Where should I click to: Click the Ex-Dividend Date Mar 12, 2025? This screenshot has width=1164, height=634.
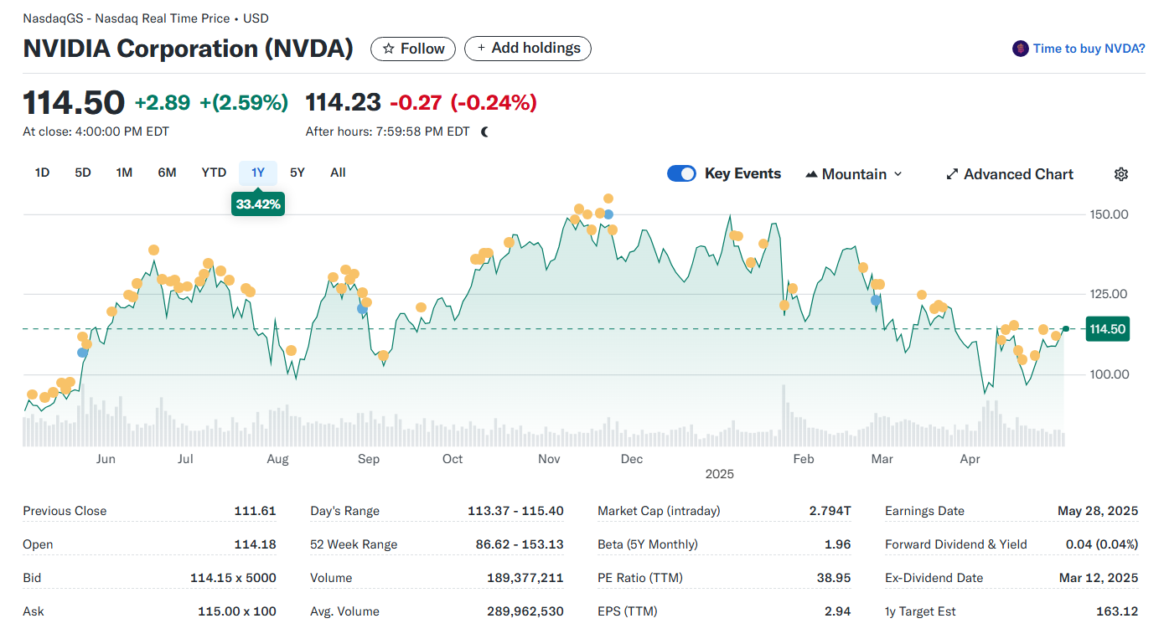pyautogui.click(x=1099, y=578)
